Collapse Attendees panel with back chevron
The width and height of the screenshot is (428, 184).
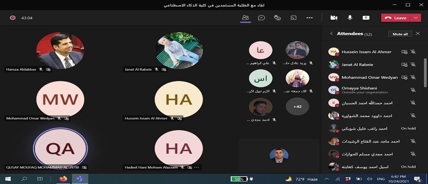(x=331, y=33)
